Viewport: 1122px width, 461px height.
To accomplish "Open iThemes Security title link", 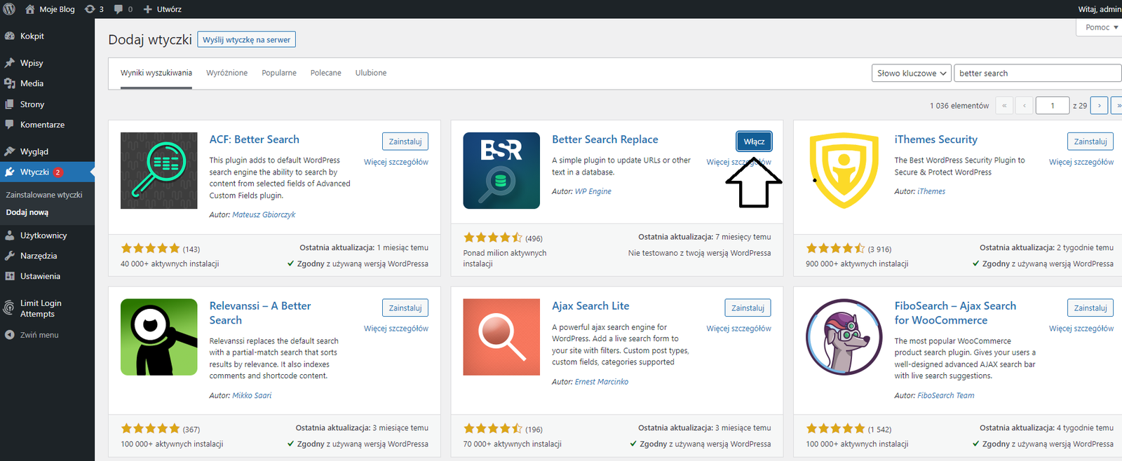I will click(x=935, y=139).
